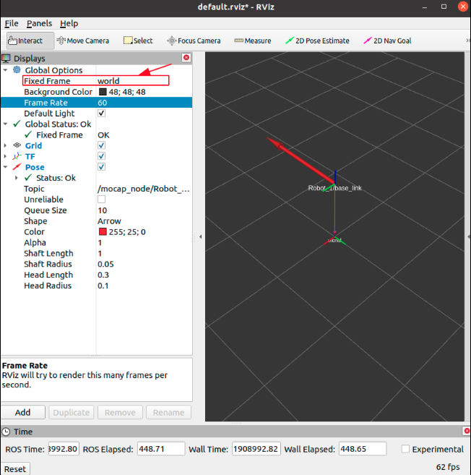Select the 2D Nav Goal tool
This screenshot has height=475, width=471.
tap(387, 40)
